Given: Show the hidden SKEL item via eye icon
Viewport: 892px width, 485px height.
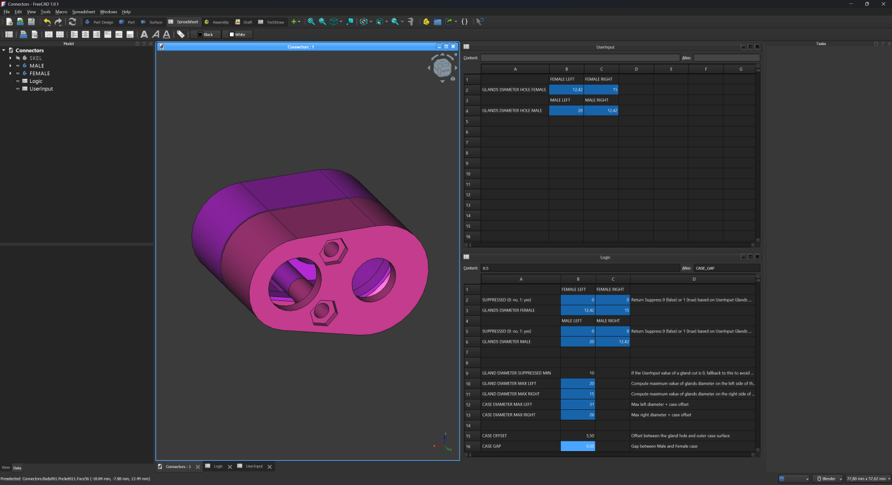Looking at the screenshot, I should point(18,58).
